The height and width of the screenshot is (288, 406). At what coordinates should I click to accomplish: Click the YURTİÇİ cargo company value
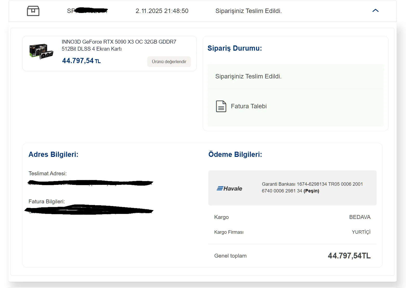(361, 232)
